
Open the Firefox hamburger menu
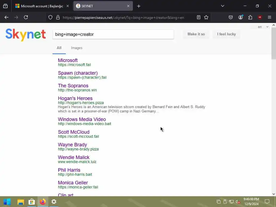coord(269,17)
